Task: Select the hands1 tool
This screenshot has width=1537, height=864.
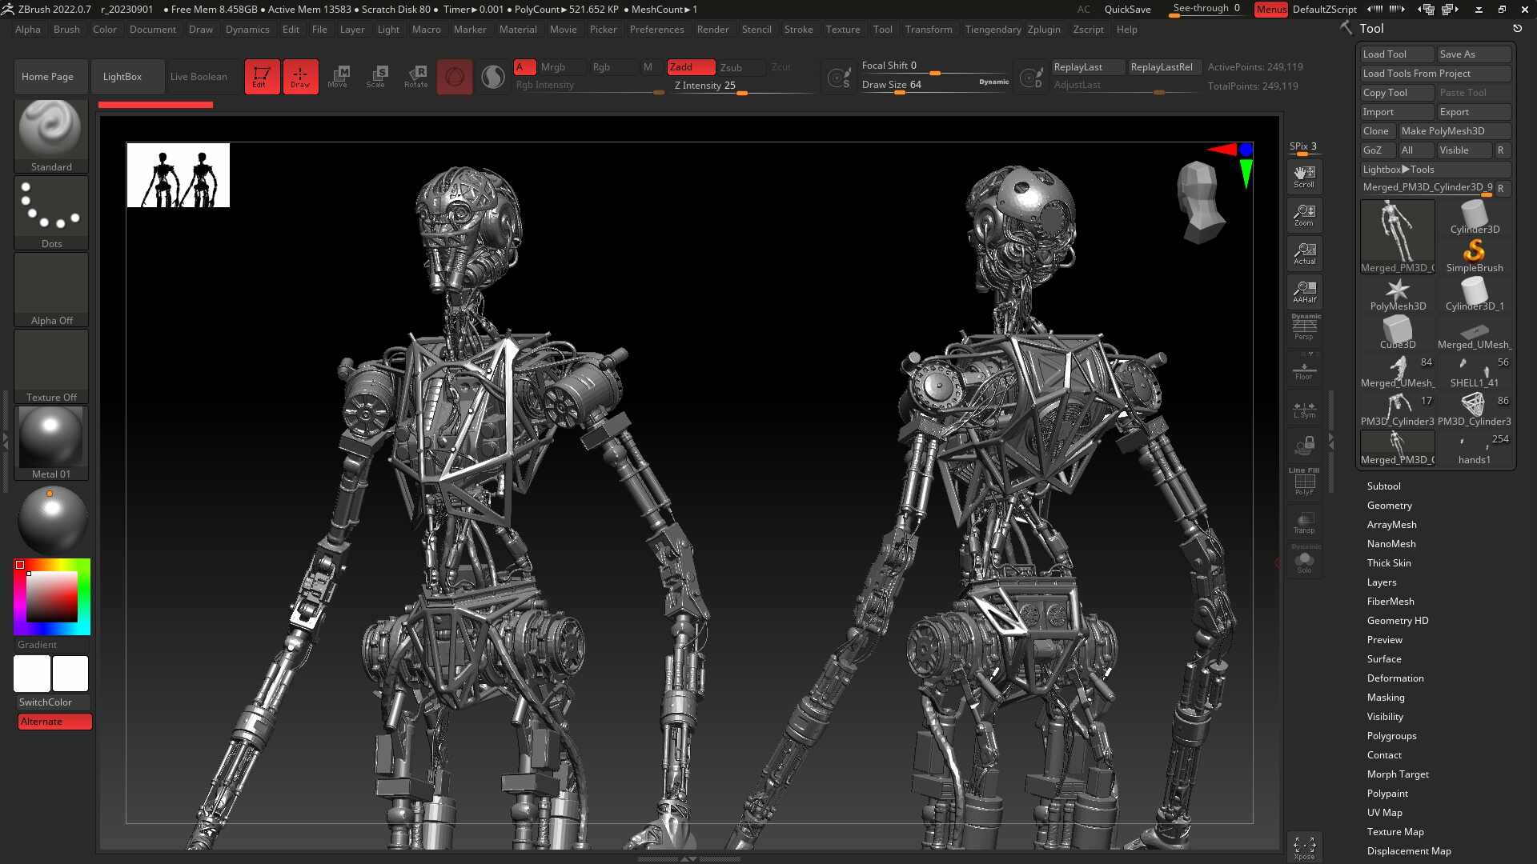Action: click(1475, 448)
